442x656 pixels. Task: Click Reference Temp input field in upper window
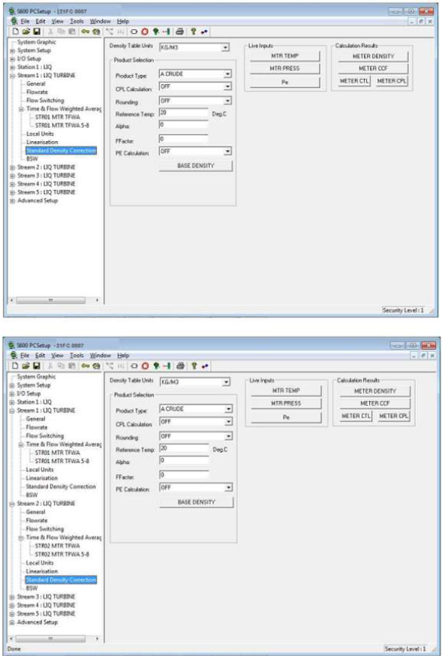(183, 113)
